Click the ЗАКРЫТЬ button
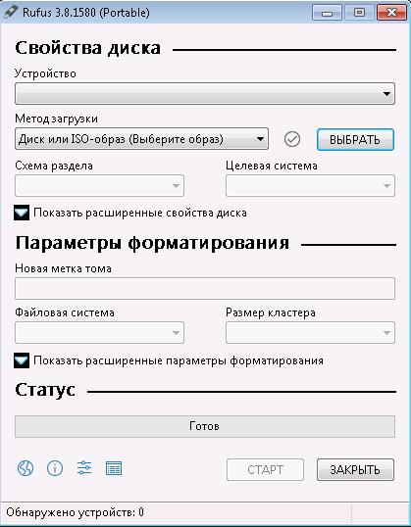 click(x=355, y=469)
